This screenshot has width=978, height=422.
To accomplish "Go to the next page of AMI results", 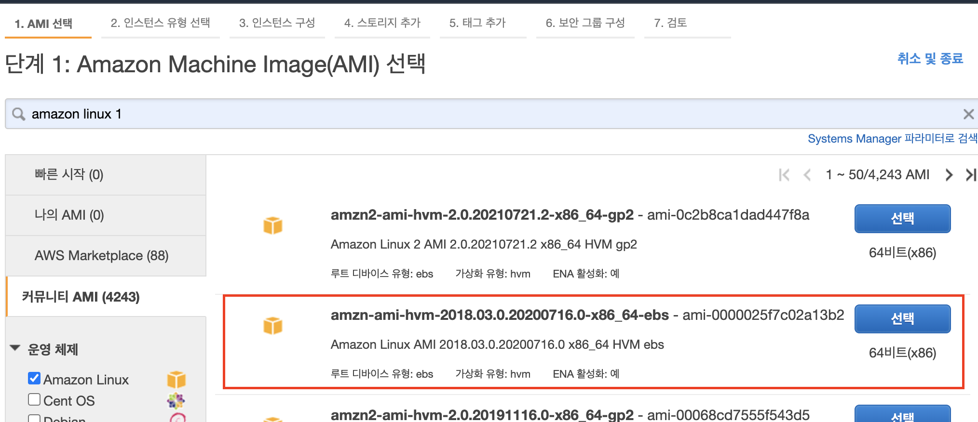I will [x=949, y=175].
